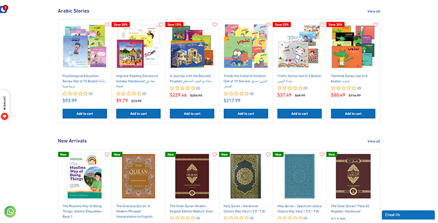Add Psychological Education Series to cart
The height and width of the screenshot is (223, 438).
[x=85, y=114]
